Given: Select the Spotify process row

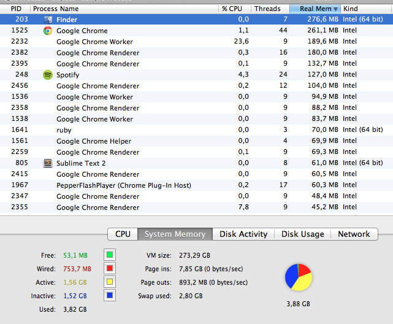Looking at the screenshot, I should tap(196, 75).
